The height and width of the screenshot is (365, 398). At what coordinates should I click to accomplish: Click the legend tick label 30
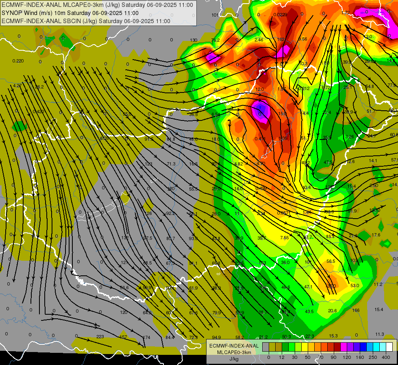[x=295, y=357]
